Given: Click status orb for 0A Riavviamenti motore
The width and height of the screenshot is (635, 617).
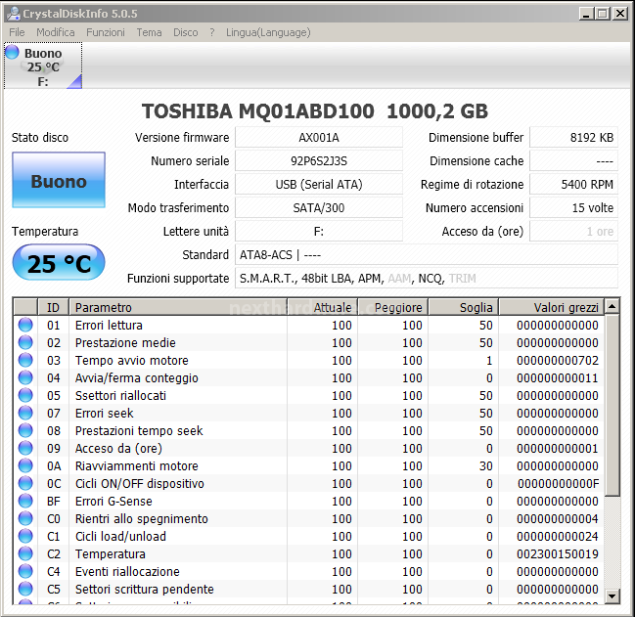Looking at the screenshot, I should pyautogui.click(x=25, y=465).
